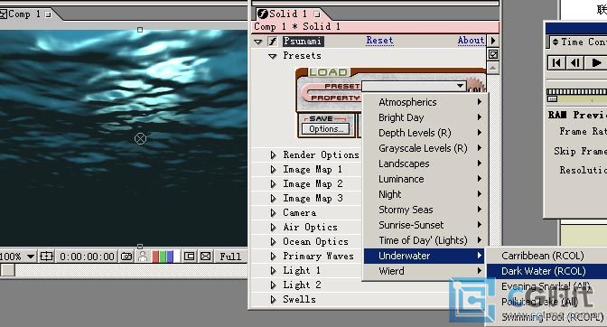Open the 100% magnification dropdown

tap(17, 257)
